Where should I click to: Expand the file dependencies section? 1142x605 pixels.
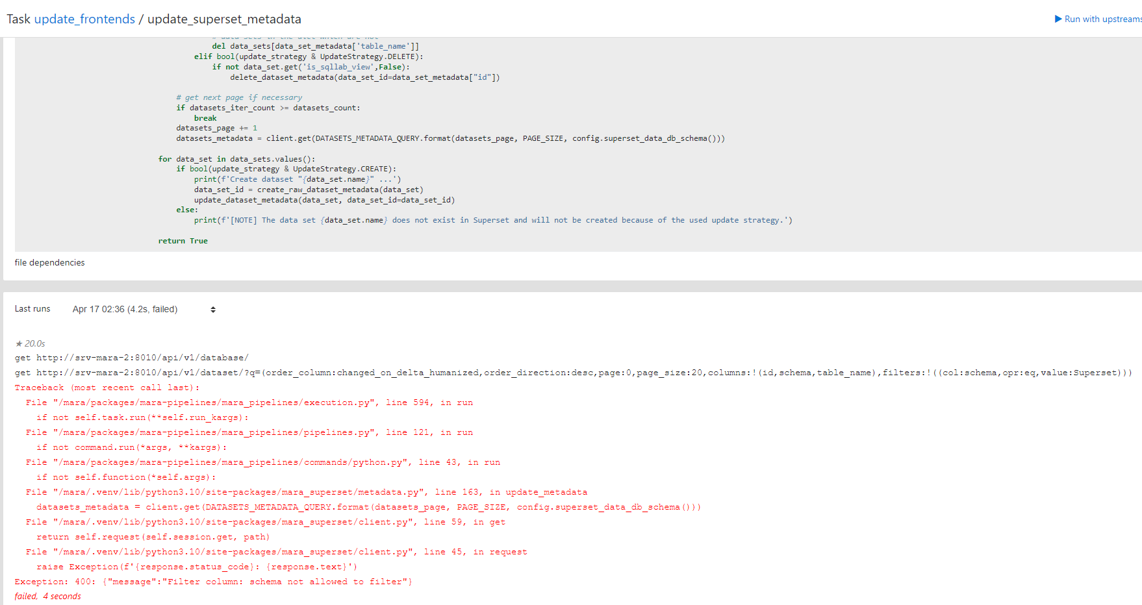coord(49,262)
